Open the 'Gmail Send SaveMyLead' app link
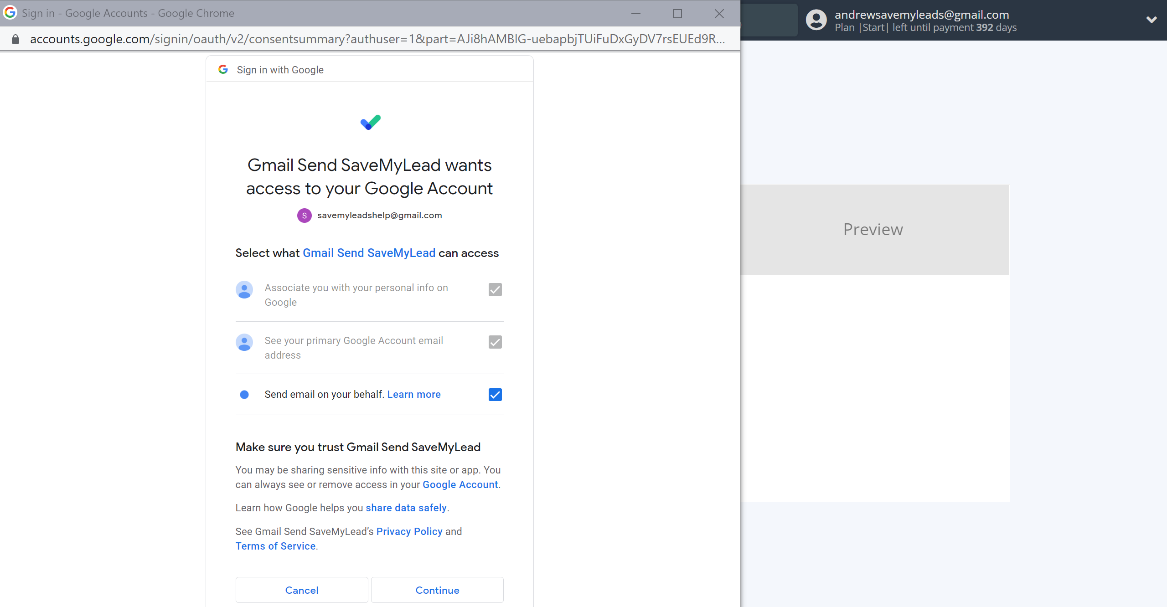The height and width of the screenshot is (607, 1167). tap(369, 253)
